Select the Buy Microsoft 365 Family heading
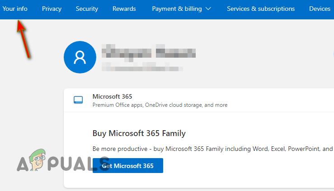The height and width of the screenshot is (191, 334). point(139,133)
